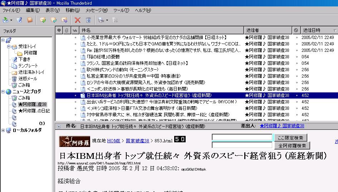Sort by read status glasses column

click(x=75, y=30)
